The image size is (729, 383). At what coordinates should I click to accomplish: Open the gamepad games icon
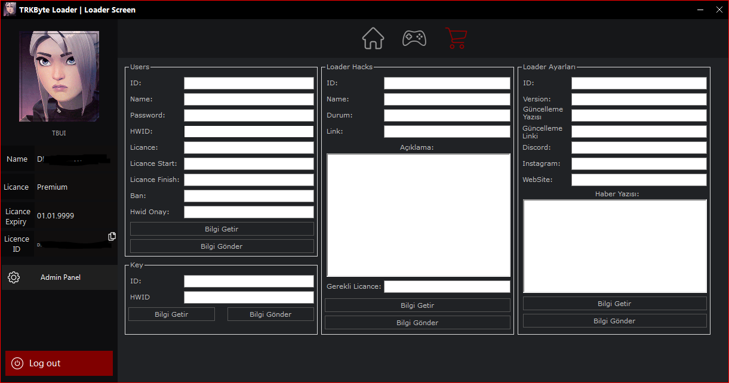[x=414, y=38]
